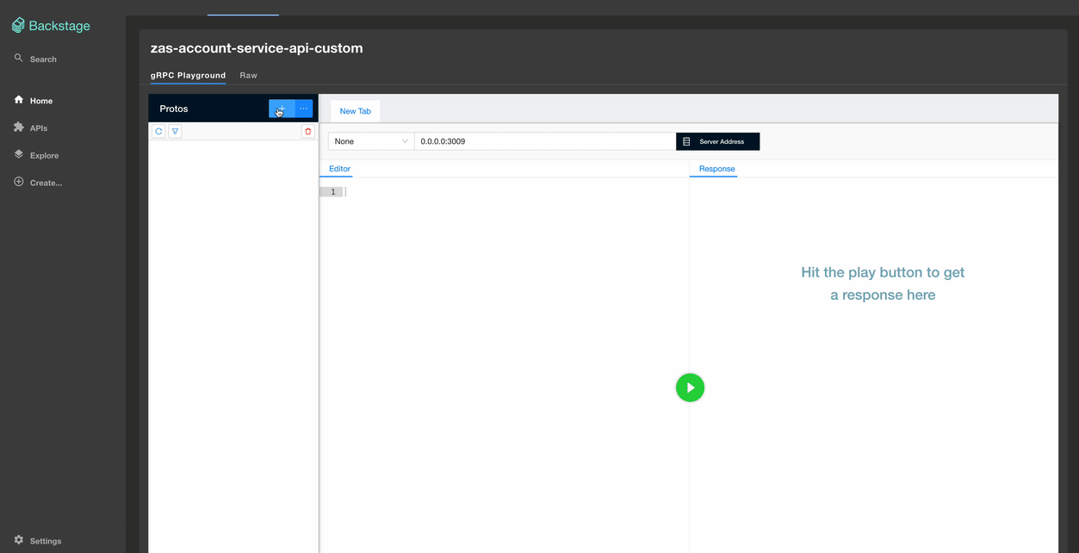Screen dimensions: 1079x553
Task: Select the Editor tab
Action: point(340,169)
